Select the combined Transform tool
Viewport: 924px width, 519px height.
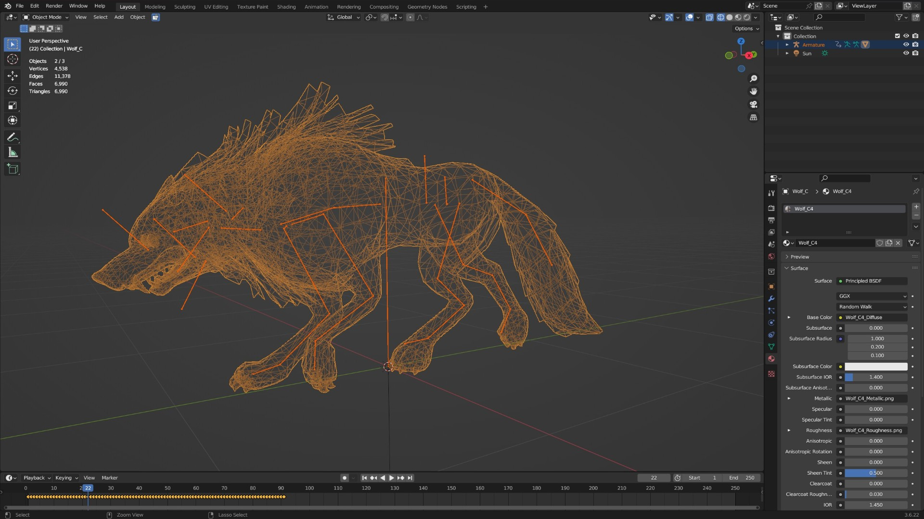tap(13, 121)
